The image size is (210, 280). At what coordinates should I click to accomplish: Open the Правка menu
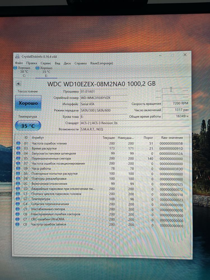[x=32, y=63]
